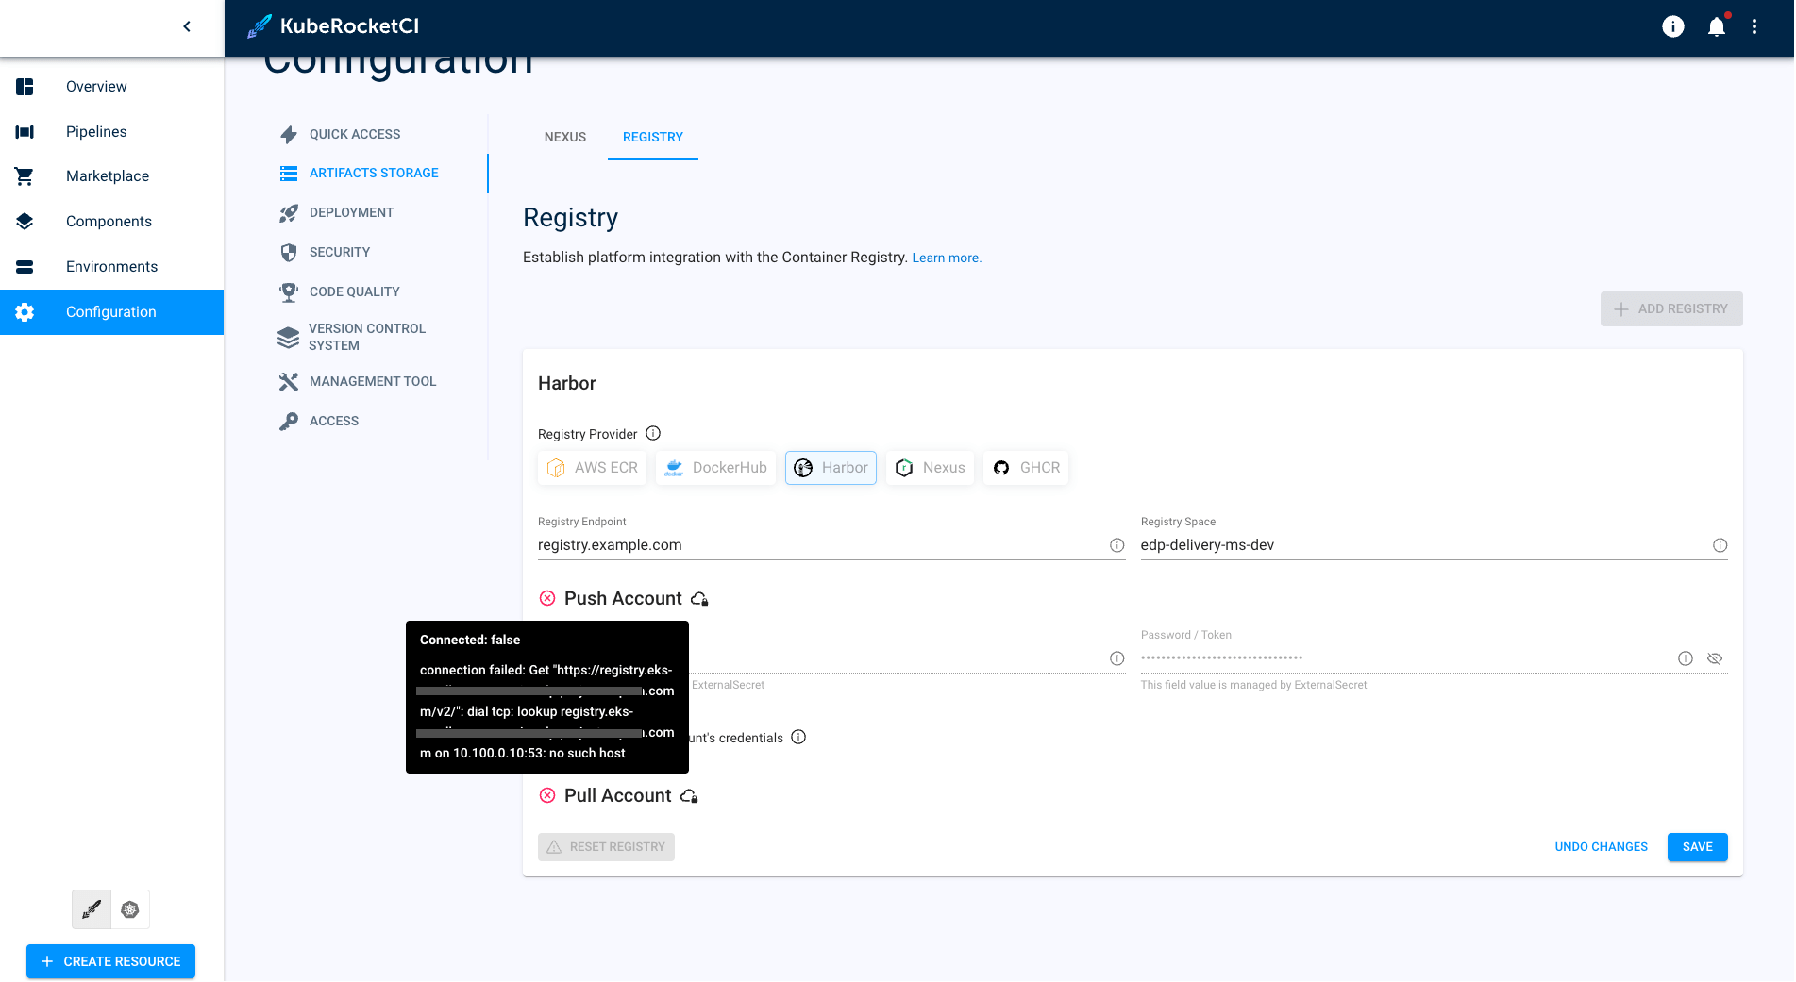Open the notifications bell in the top bar

[1717, 26]
